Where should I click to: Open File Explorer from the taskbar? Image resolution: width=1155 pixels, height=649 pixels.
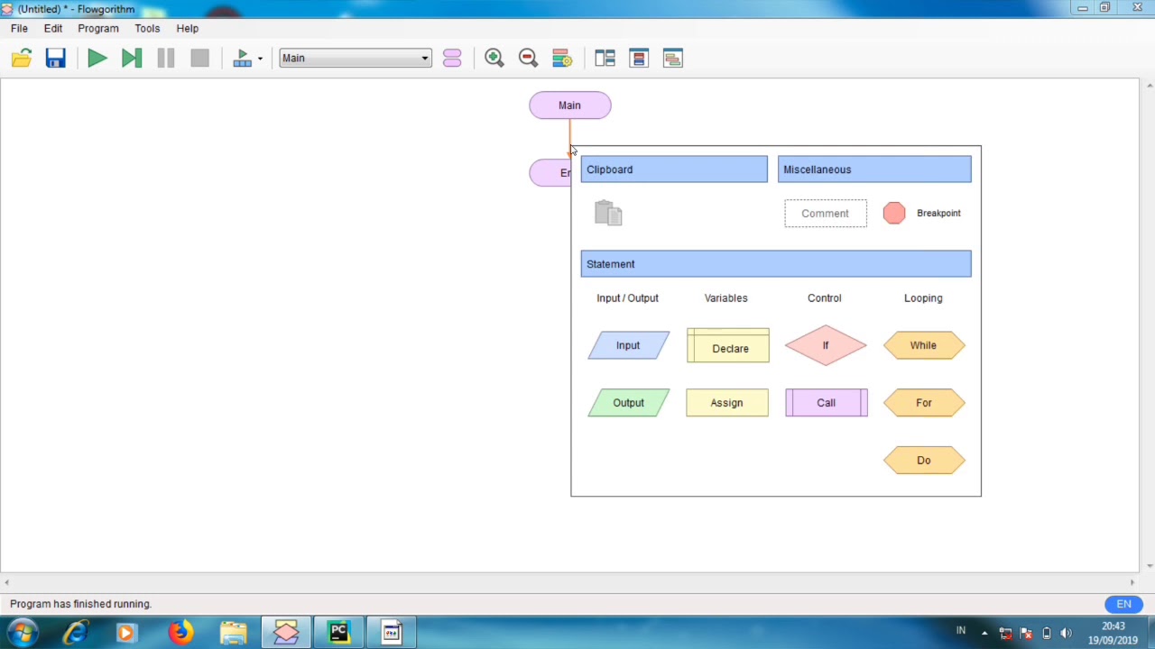[234, 633]
